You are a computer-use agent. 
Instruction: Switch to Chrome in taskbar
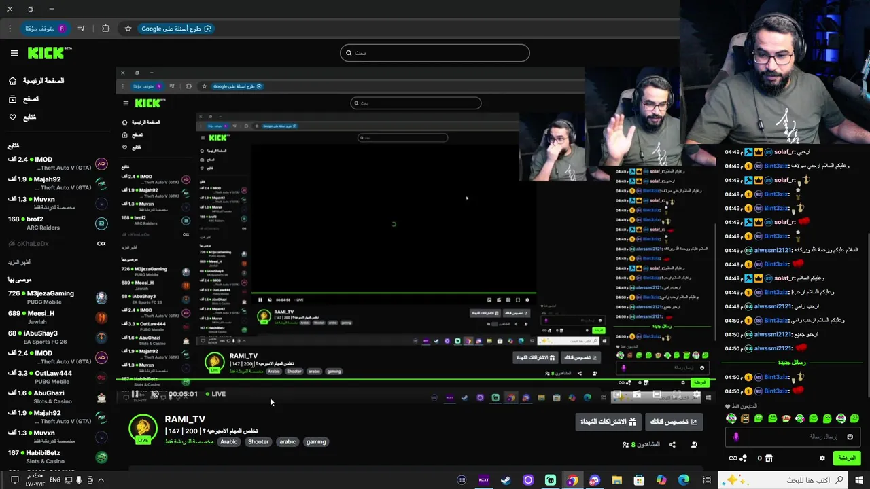tap(572, 480)
